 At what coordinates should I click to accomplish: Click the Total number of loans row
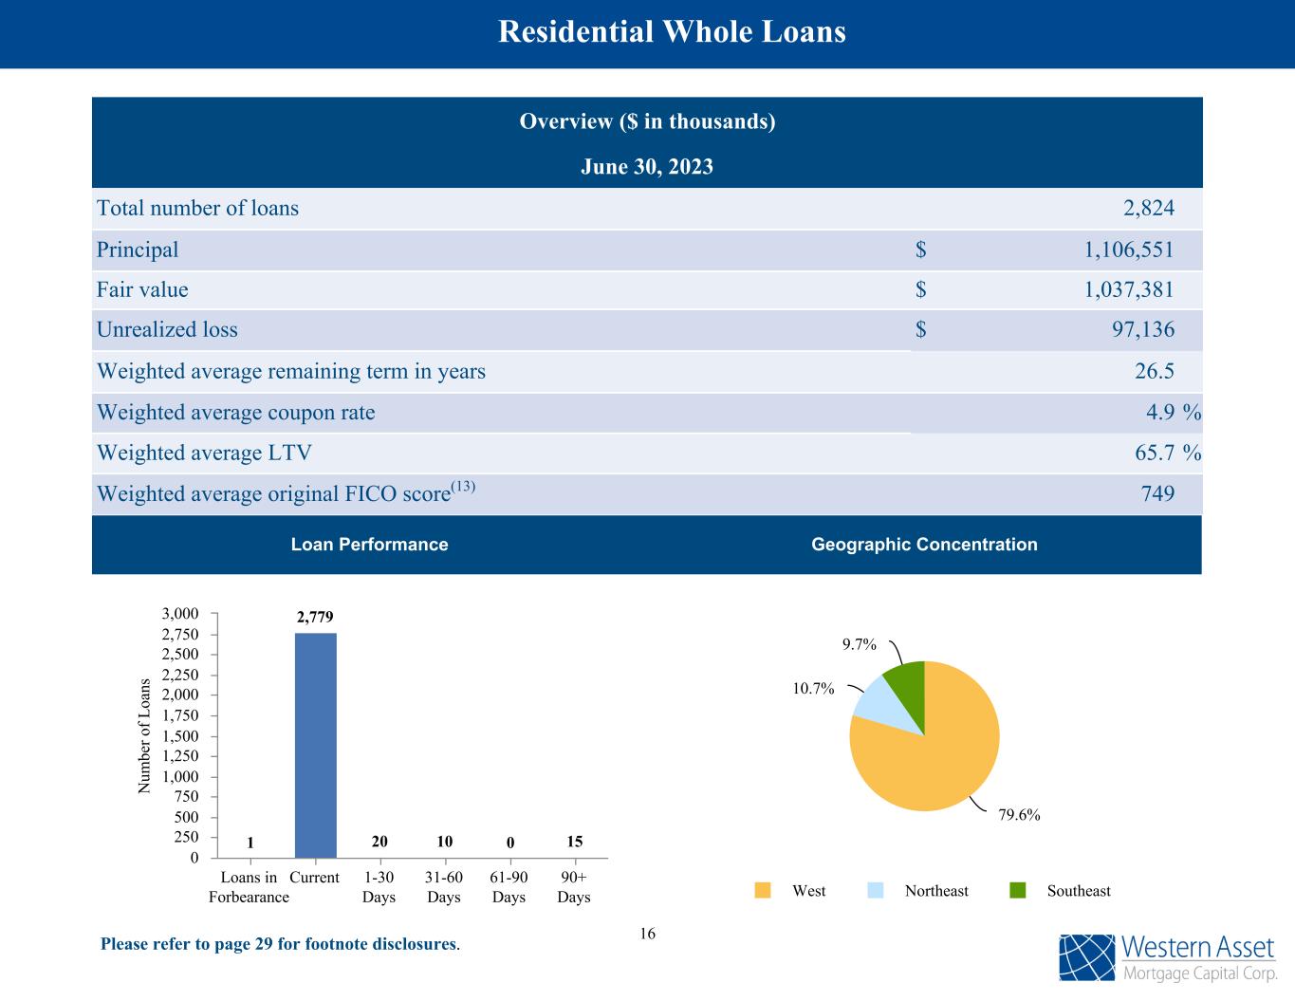click(197, 209)
